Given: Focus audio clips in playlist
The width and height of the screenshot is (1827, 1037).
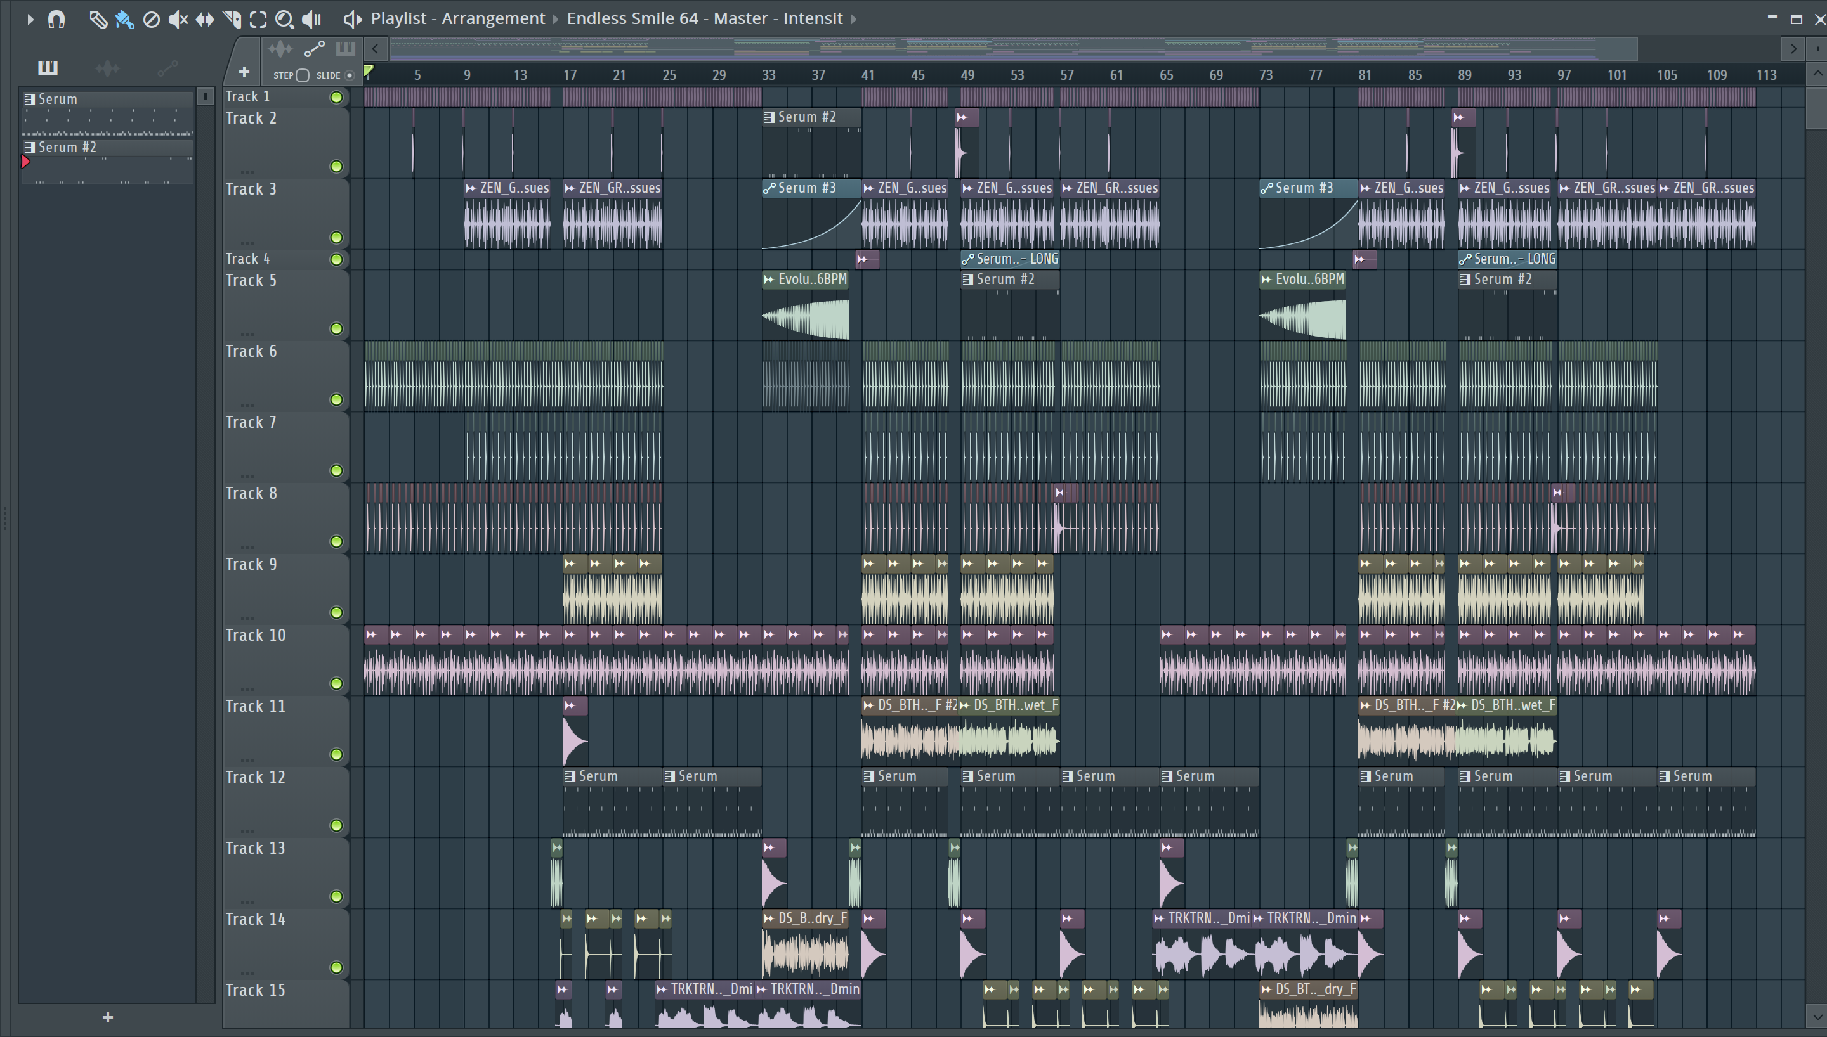Looking at the screenshot, I should click(280, 49).
